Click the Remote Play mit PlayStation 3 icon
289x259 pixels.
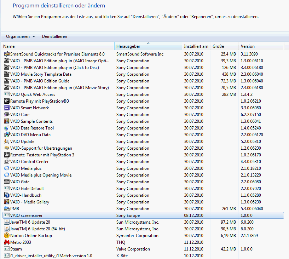pyautogui.click(x=7, y=101)
